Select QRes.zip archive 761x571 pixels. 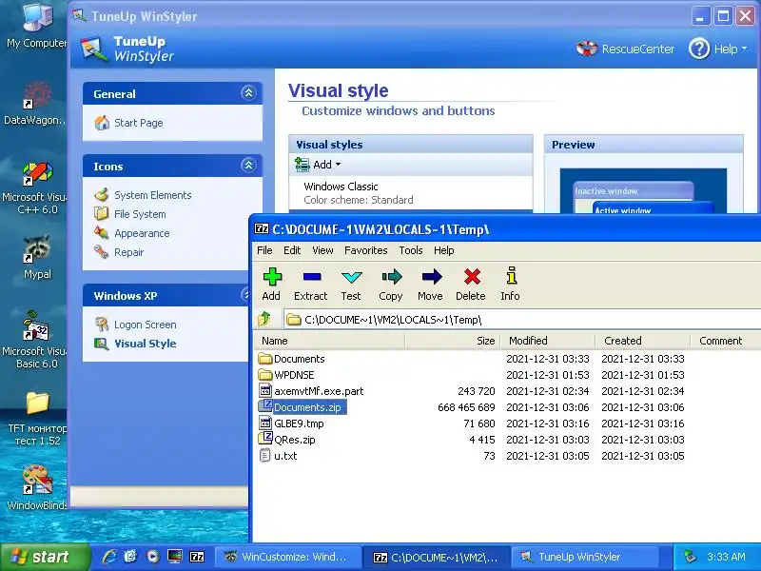tap(287, 440)
